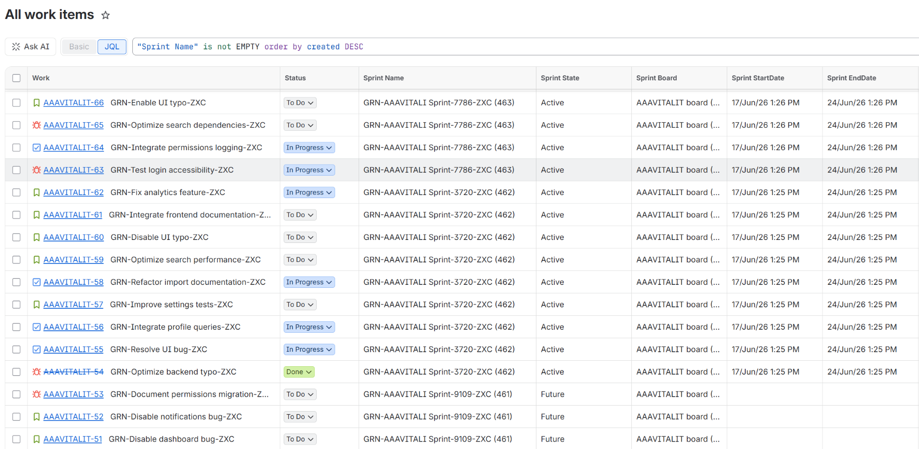Click story icon for AAAVITALIT-51

click(36, 440)
